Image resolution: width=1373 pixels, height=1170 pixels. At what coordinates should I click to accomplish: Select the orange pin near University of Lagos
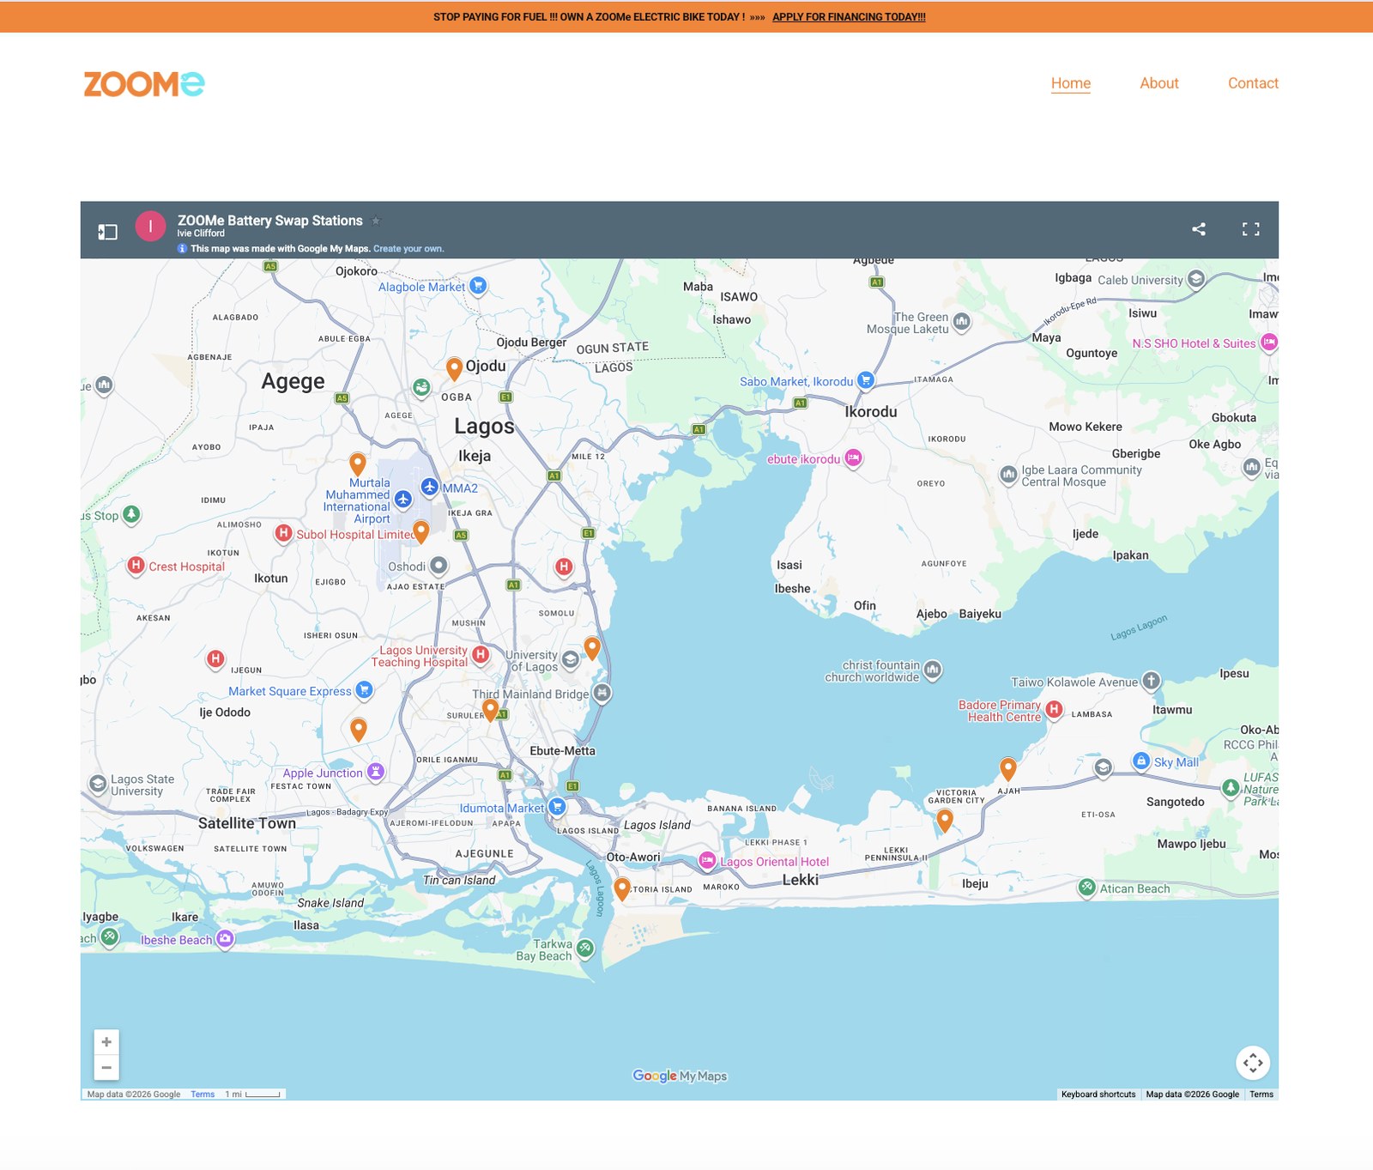pyautogui.click(x=592, y=648)
